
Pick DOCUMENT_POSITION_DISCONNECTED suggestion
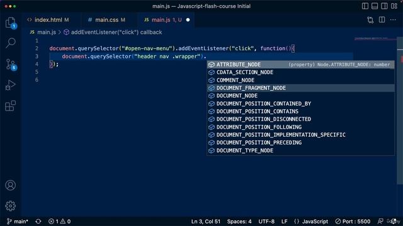[x=300, y=119]
